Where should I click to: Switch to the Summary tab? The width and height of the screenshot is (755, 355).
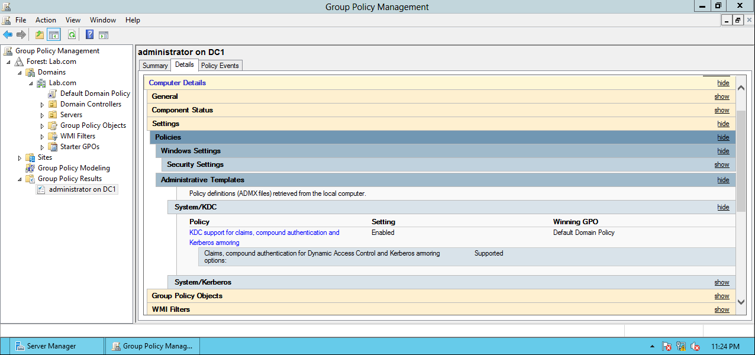coord(154,65)
